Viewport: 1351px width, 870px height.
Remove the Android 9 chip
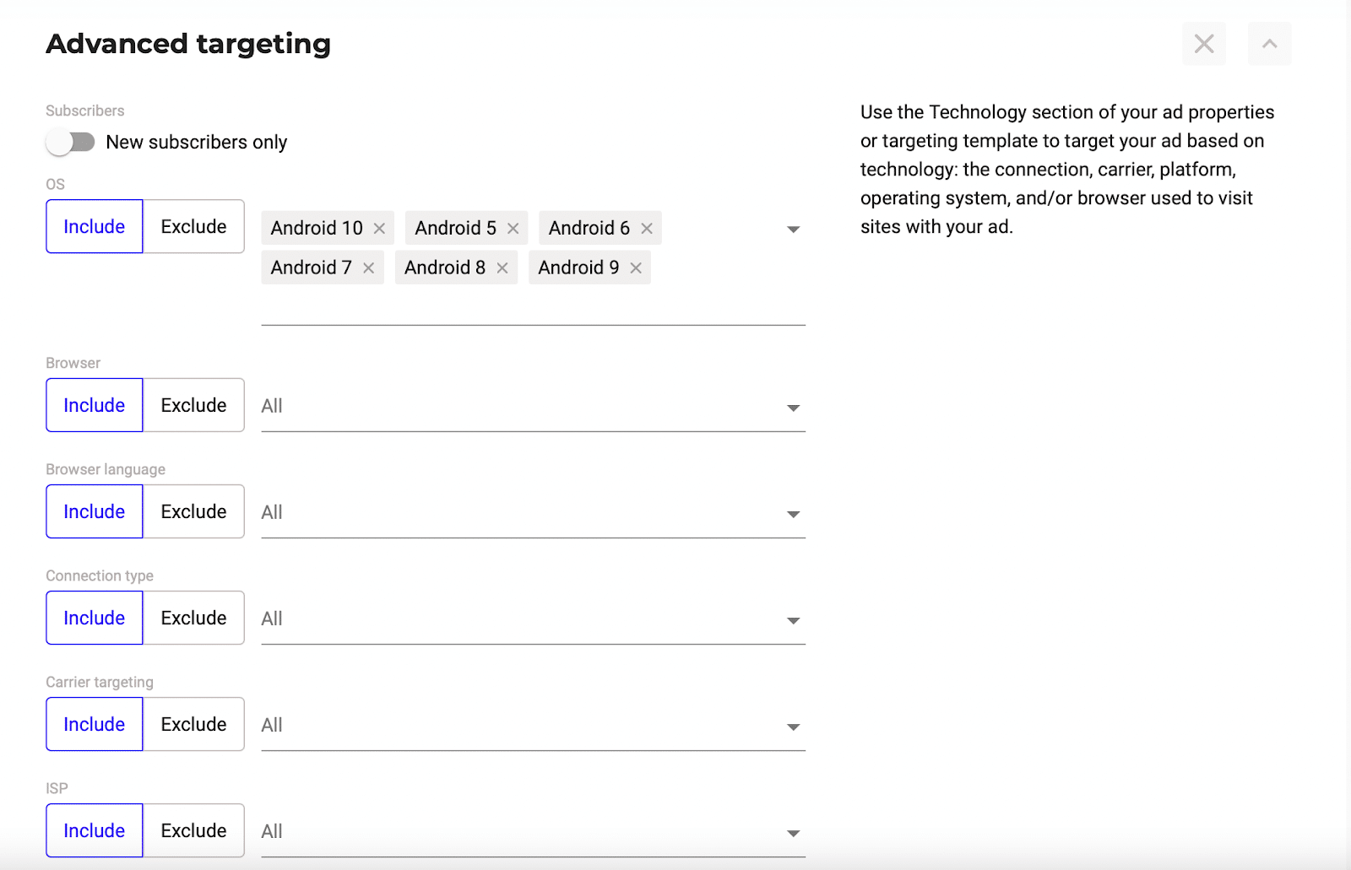point(636,267)
